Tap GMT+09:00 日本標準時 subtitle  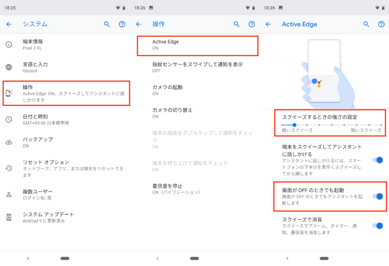point(45,123)
